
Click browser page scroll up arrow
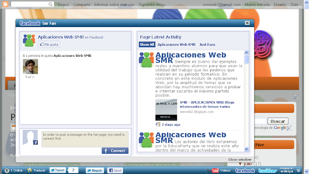point(307,2)
